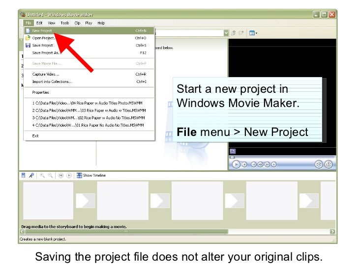The height and width of the screenshot is (268, 358).
Task: Click the Previous Frame button
Action: pyautogui.click(x=260, y=164)
